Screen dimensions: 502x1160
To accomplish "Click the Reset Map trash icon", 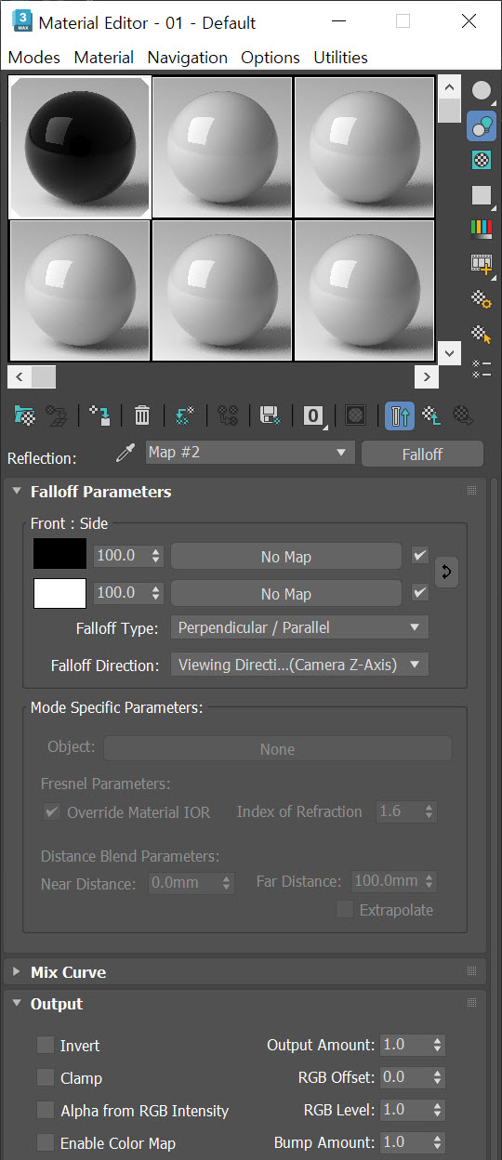I will (142, 415).
